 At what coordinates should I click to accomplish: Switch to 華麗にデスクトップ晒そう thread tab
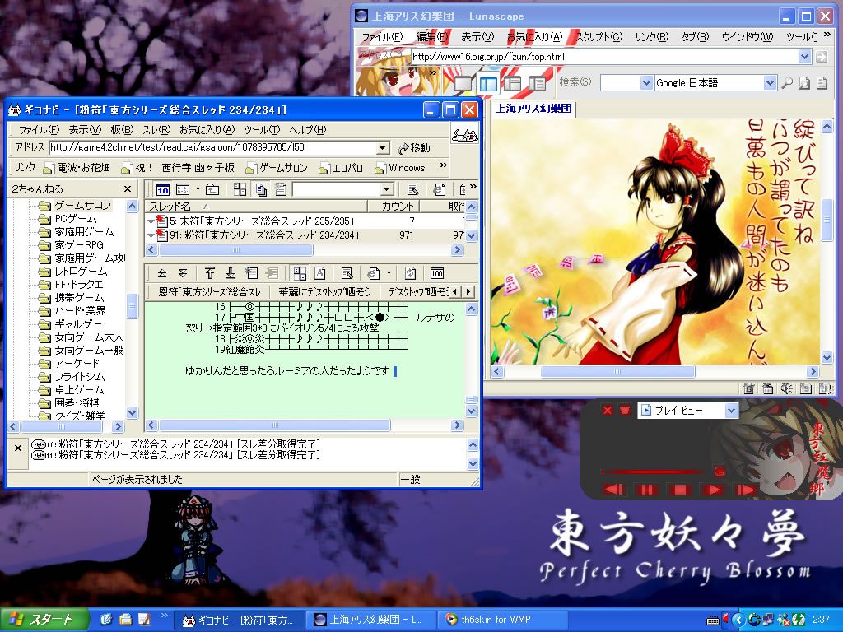pyautogui.click(x=324, y=292)
